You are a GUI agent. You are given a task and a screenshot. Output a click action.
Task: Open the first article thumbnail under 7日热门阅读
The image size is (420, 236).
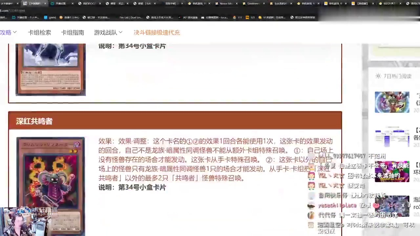[392, 102]
